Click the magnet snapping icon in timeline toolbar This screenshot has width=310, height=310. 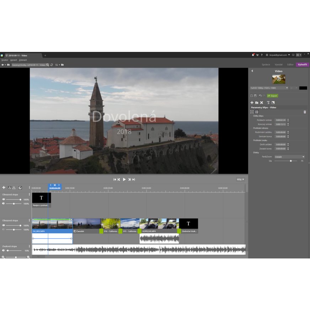click(x=20, y=188)
